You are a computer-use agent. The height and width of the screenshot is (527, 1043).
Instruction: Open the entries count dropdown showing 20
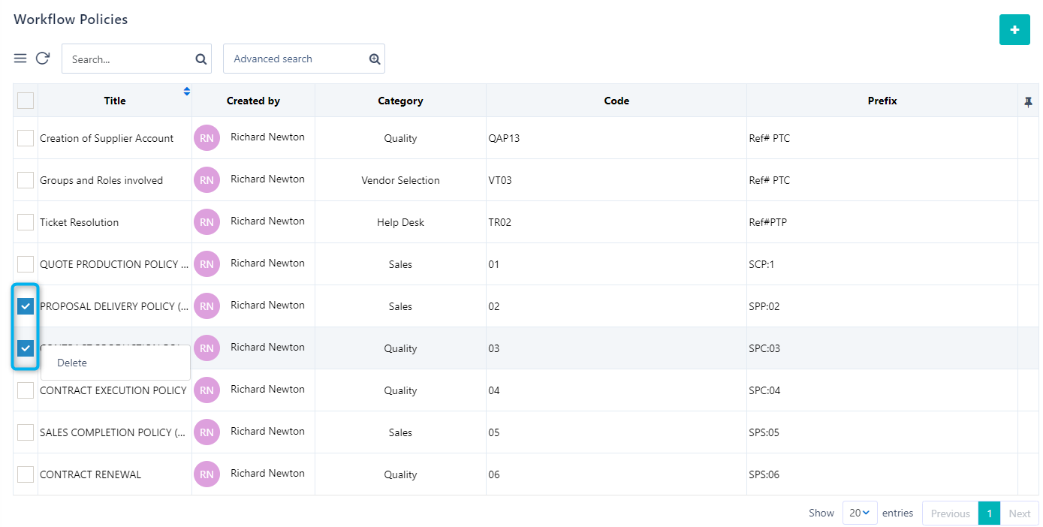click(x=859, y=513)
